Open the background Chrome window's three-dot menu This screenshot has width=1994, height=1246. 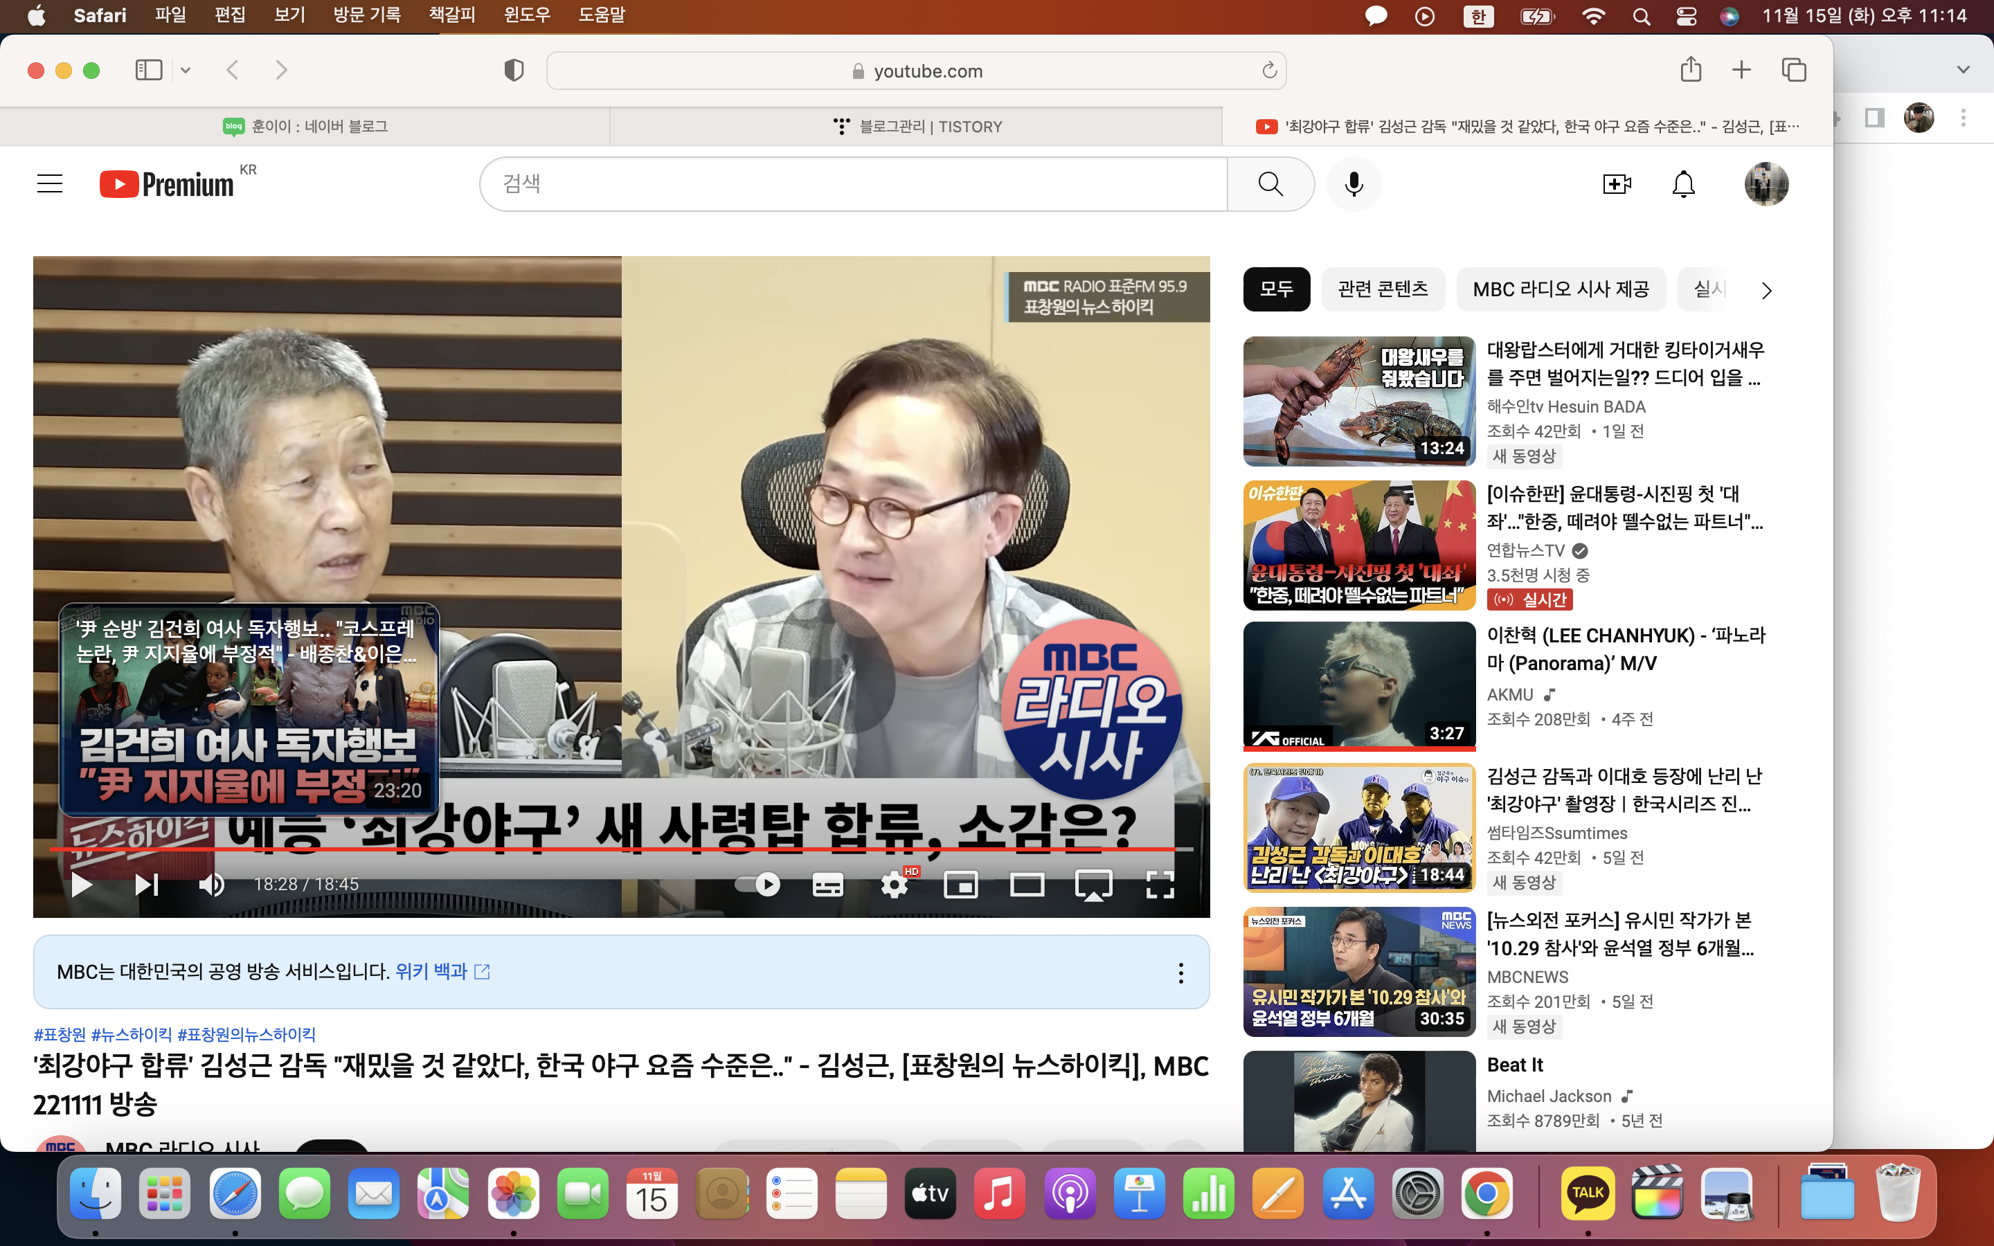1964,118
